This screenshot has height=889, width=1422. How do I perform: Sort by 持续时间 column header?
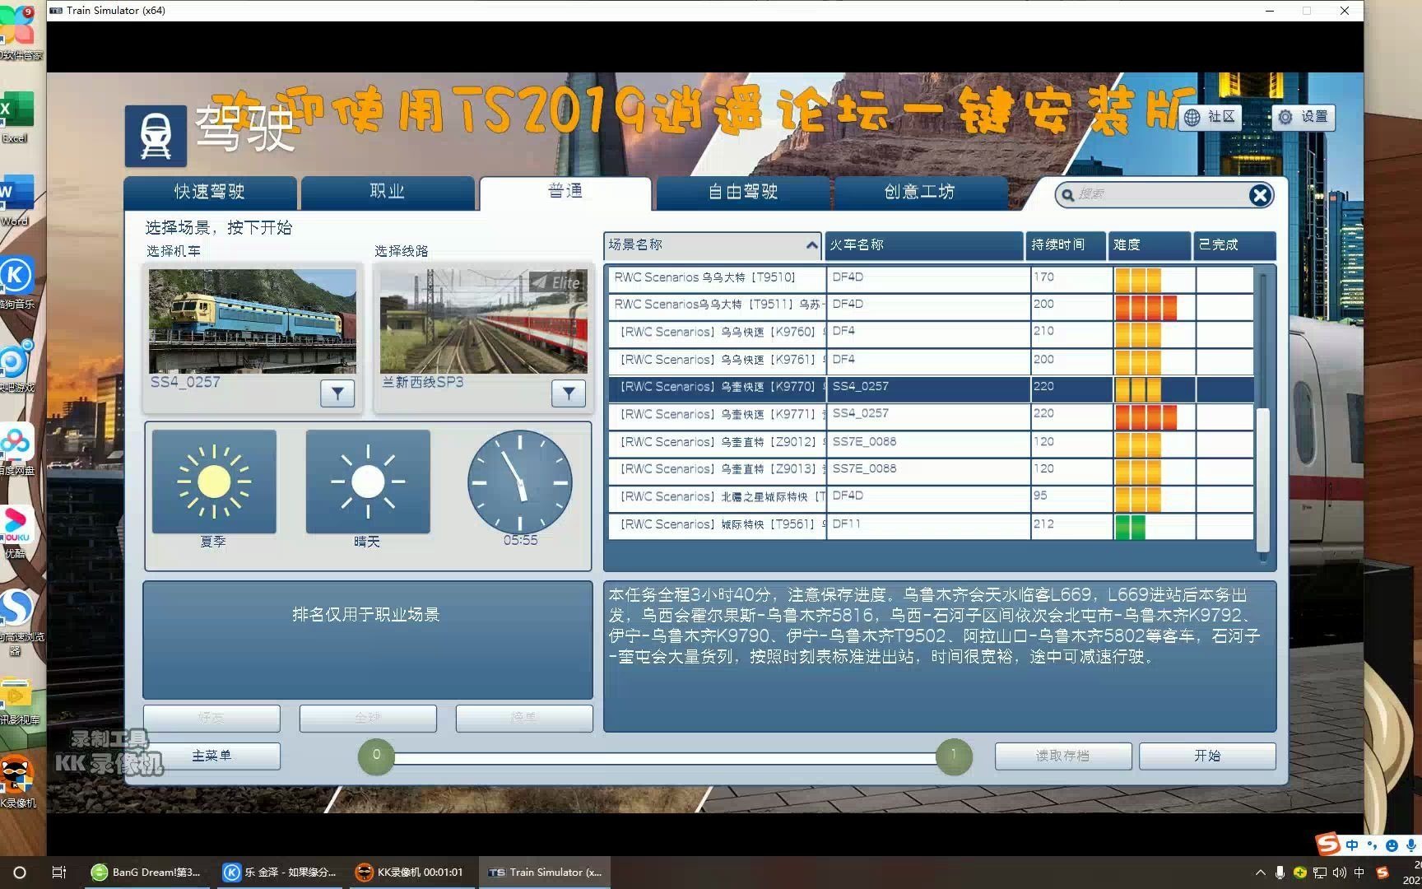(1066, 245)
